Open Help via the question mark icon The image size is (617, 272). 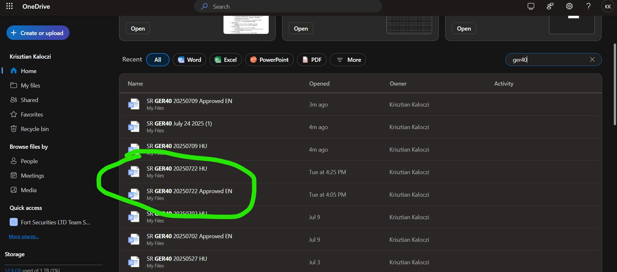588,6
